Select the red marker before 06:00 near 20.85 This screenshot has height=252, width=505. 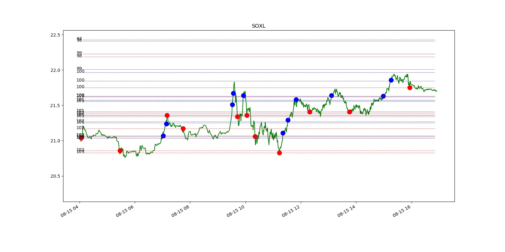[x=120, y=151]
